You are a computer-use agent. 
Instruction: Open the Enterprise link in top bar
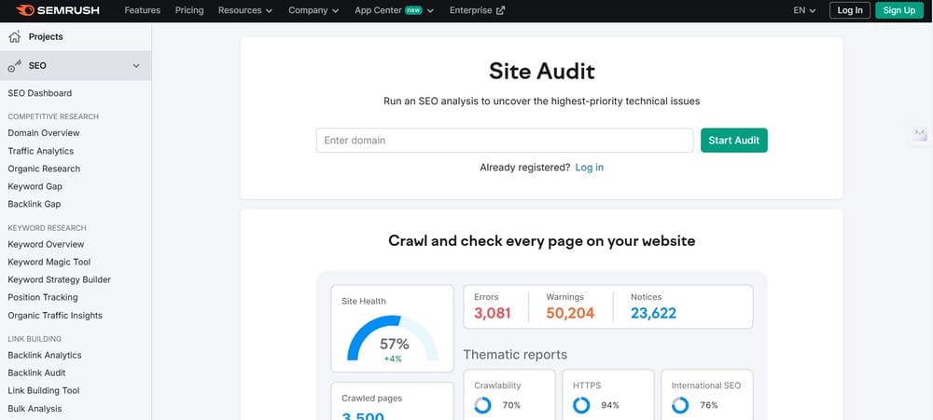point(477,10)
